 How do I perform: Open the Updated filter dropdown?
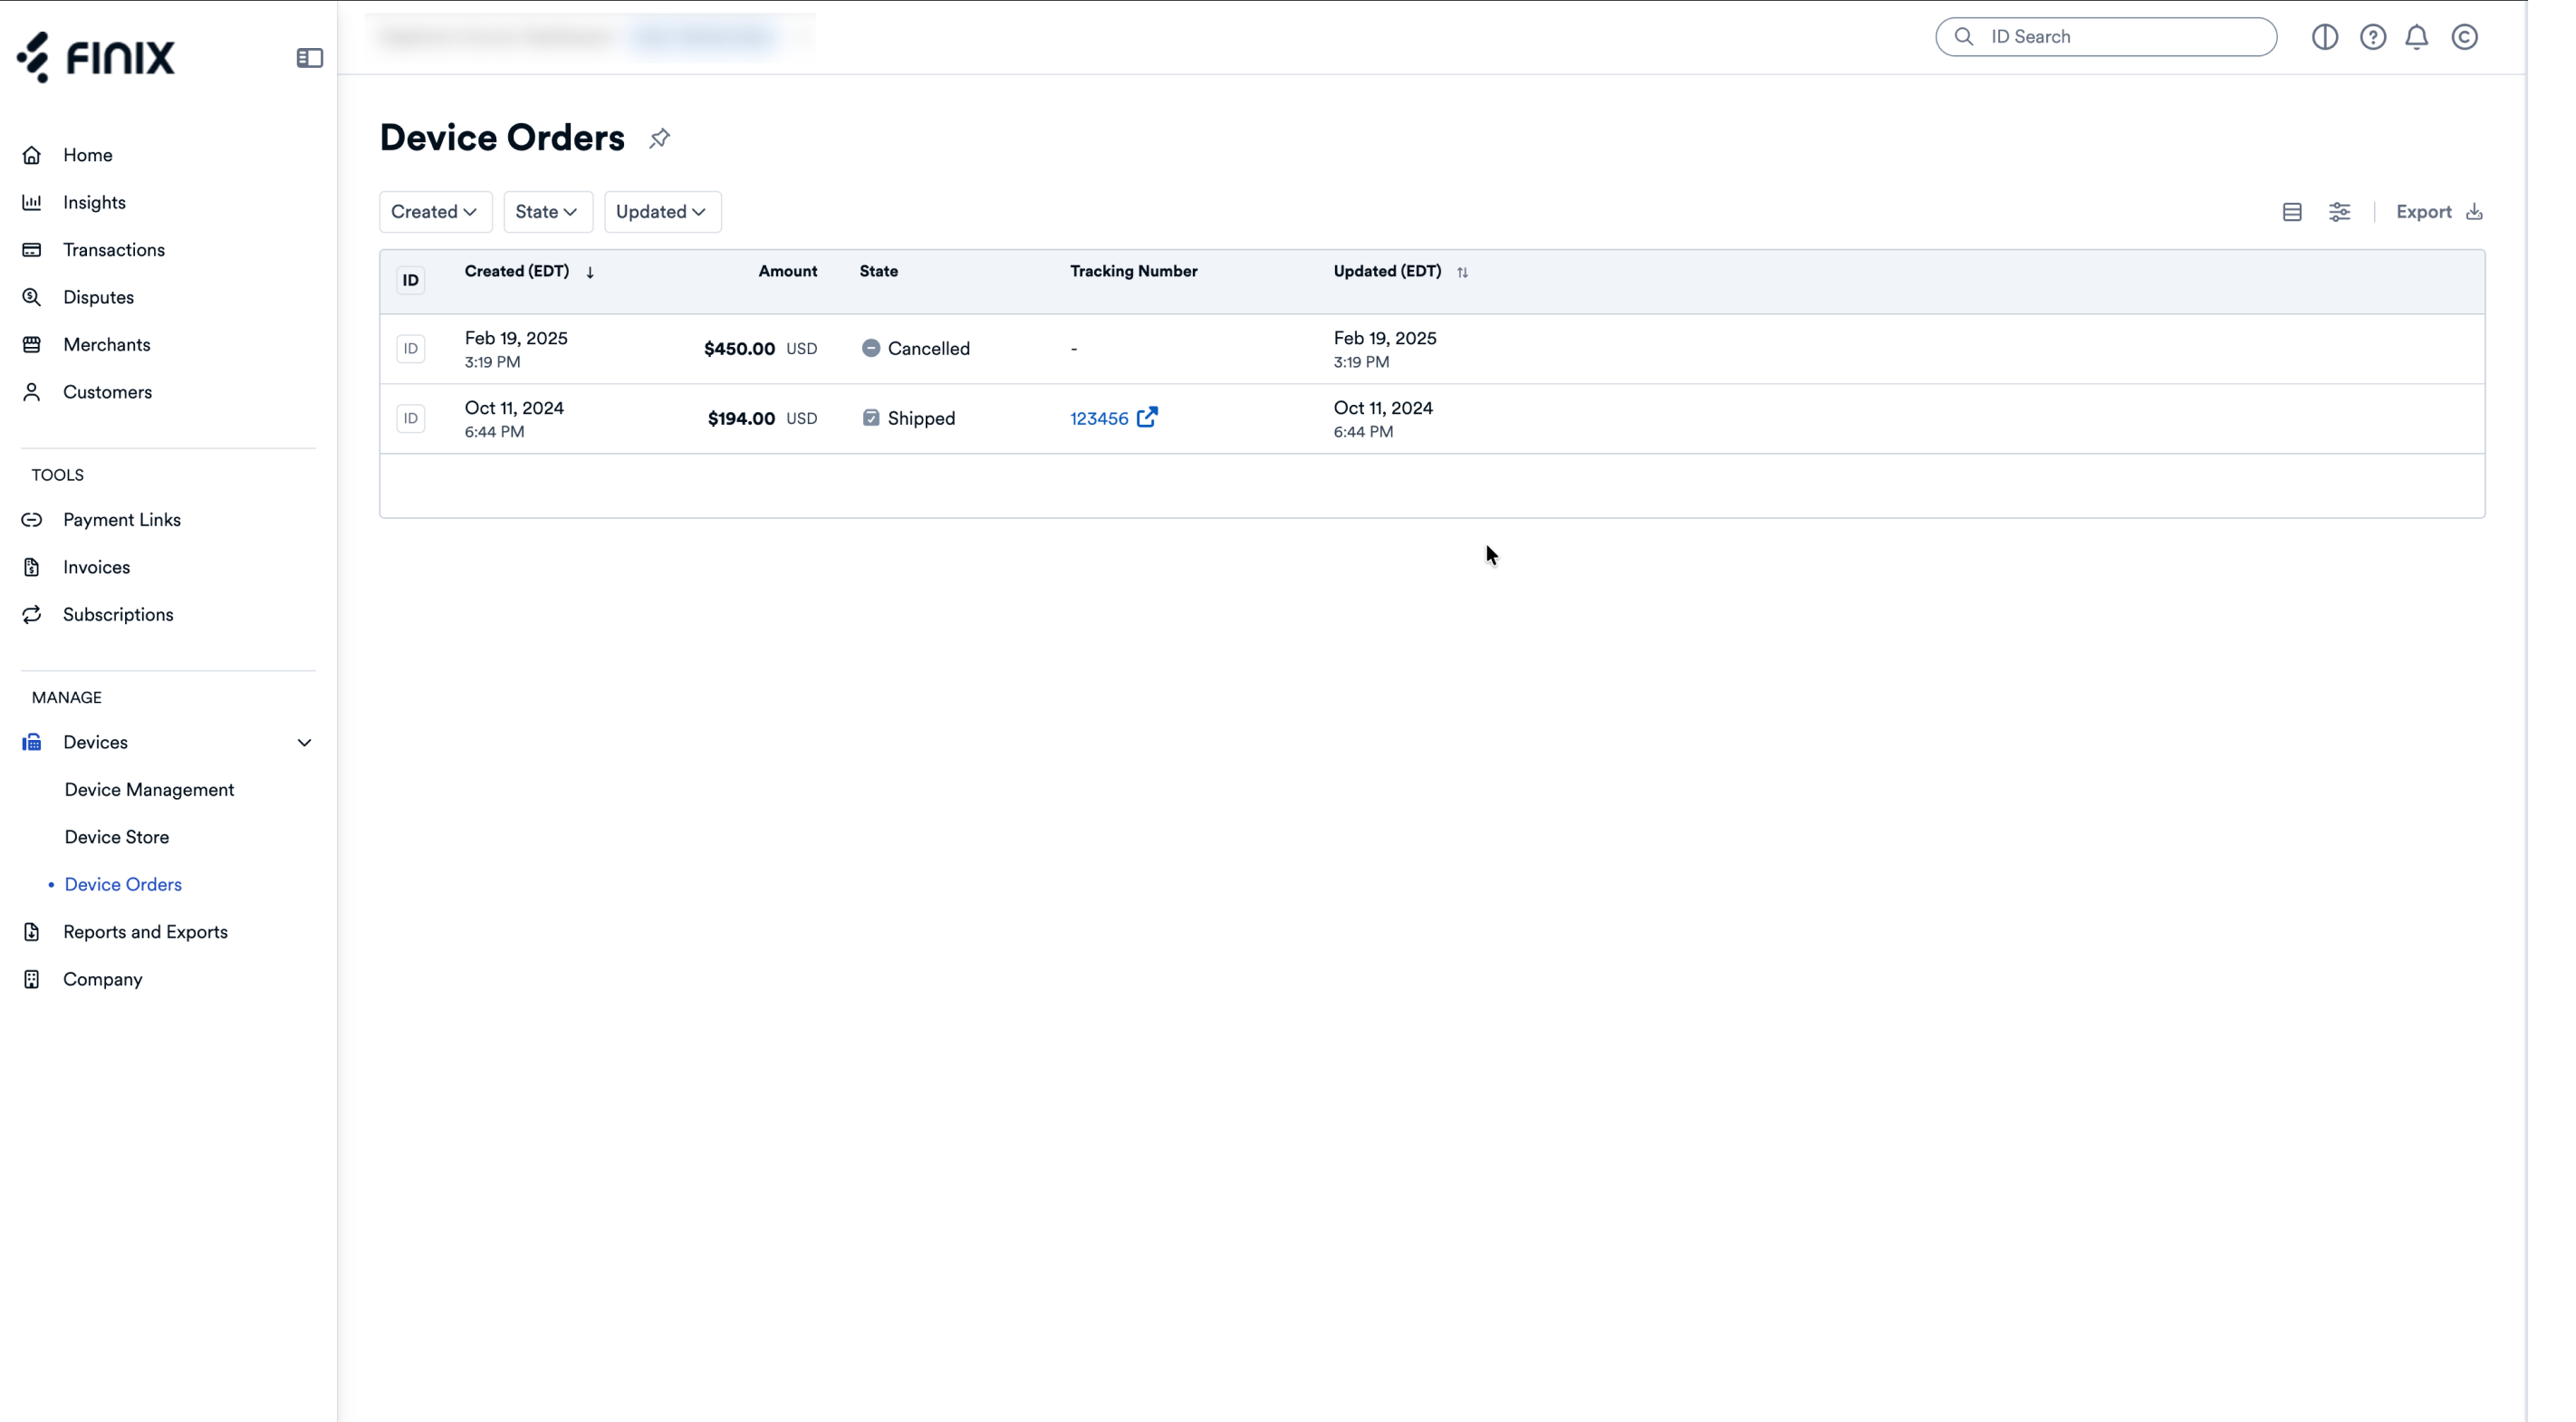click(x=662, y=212)
